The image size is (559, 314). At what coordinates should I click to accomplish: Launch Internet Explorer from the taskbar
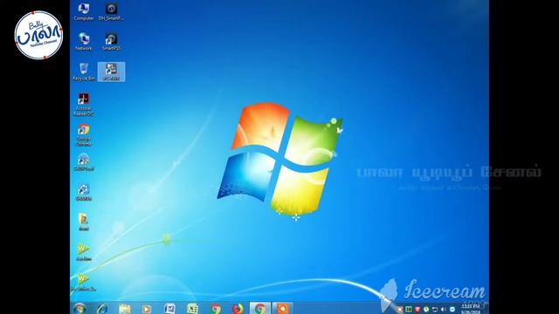tap(102, 308)
